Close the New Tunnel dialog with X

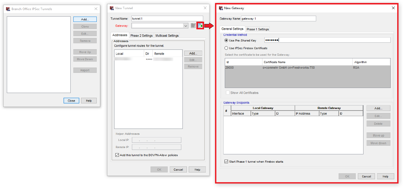click(x=205, y=8)
